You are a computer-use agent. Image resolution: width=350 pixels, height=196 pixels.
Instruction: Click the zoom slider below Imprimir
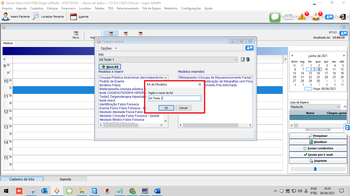[315, 169]
